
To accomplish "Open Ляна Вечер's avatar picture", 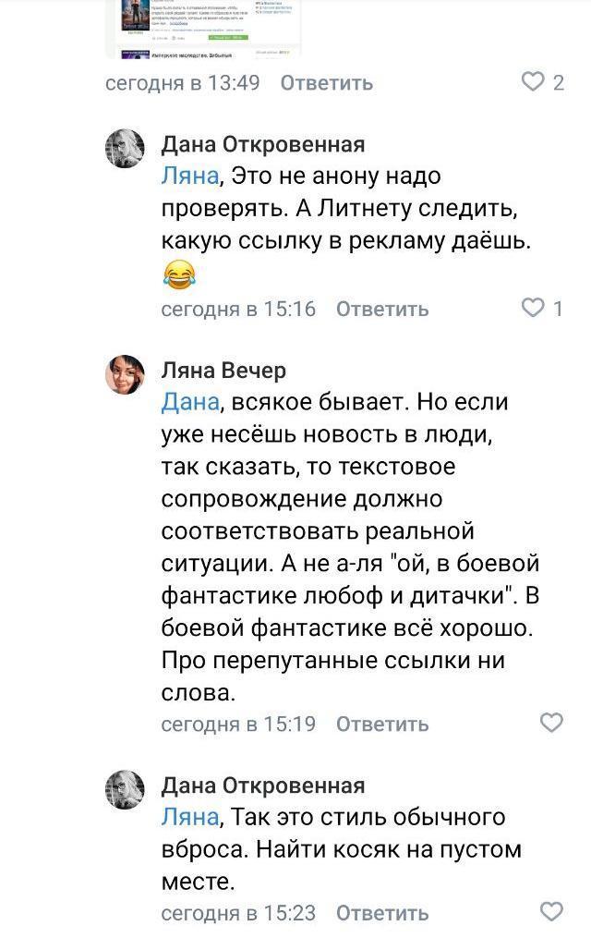I will [x=125, y=376].
